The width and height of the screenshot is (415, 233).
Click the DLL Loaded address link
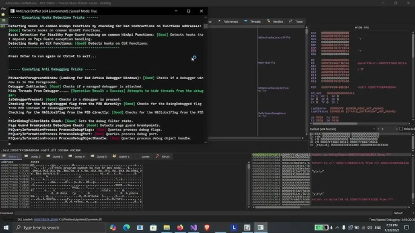[46, 220]
